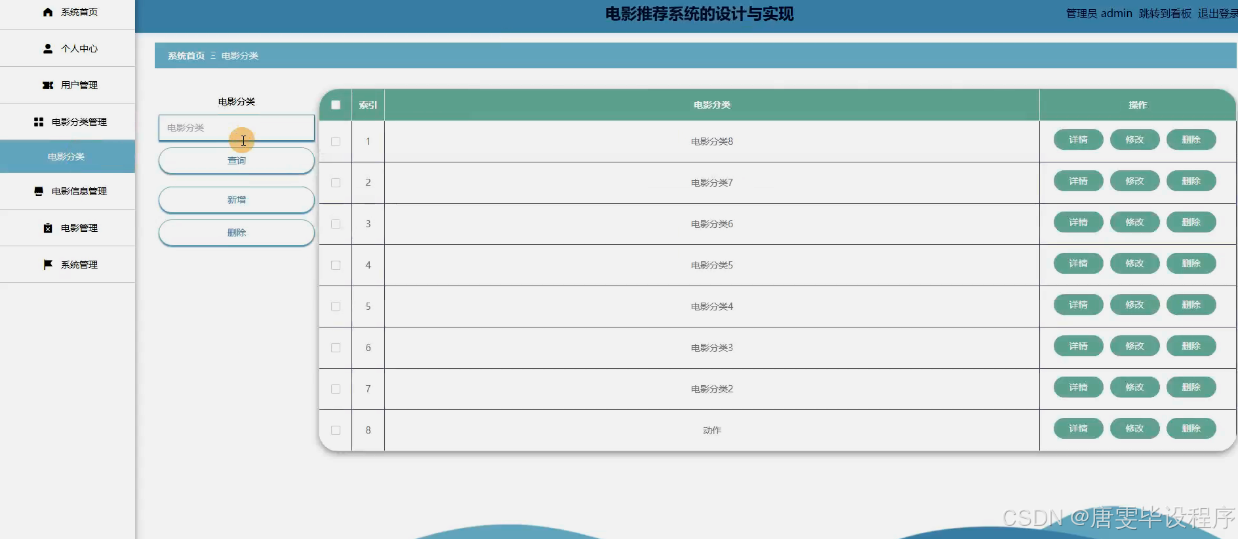Click 删除 for 电影分类3 row
Viewport: 1238px width, 539px height.
1191,346
